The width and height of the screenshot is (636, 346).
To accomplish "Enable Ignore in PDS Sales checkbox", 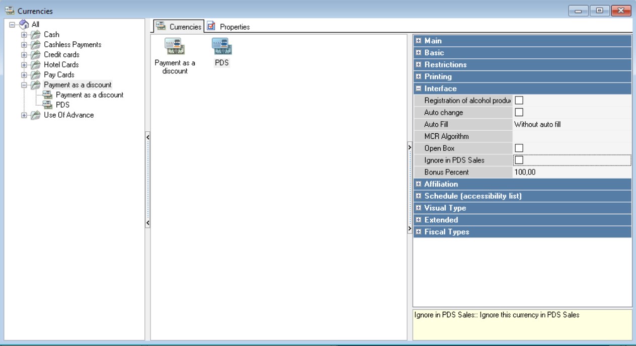I will click(519, 160).
